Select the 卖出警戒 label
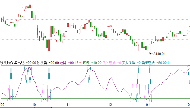Viewport: 190px width, 108px height. (x=148, y=63)
